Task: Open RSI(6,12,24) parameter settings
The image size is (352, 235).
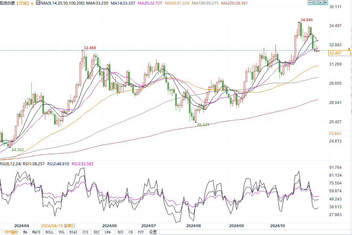Action: [x=11, y=164]
